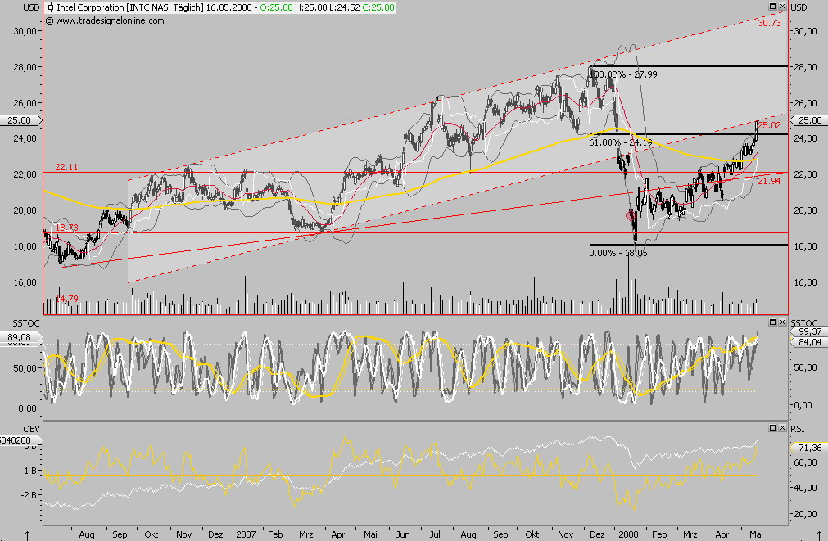Close the SSTOC indicator panel
The height and width of the screenshot is (541, 828).
tap(782, 322)
